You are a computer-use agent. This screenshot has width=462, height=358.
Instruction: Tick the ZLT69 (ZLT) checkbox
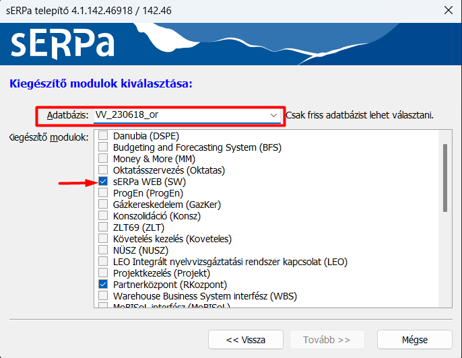103,227
